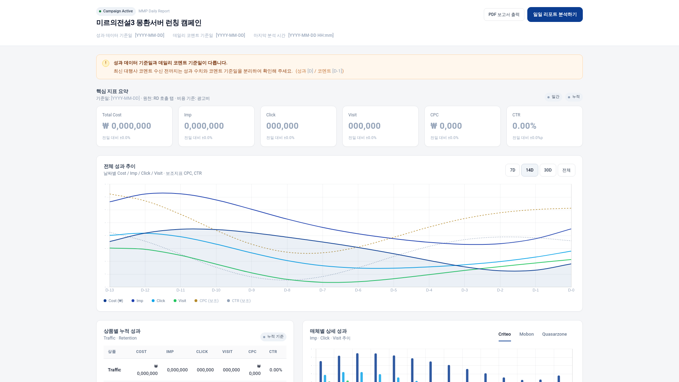
Task: Click the 전체 성과 추이 heading
Action: point(120,167)
